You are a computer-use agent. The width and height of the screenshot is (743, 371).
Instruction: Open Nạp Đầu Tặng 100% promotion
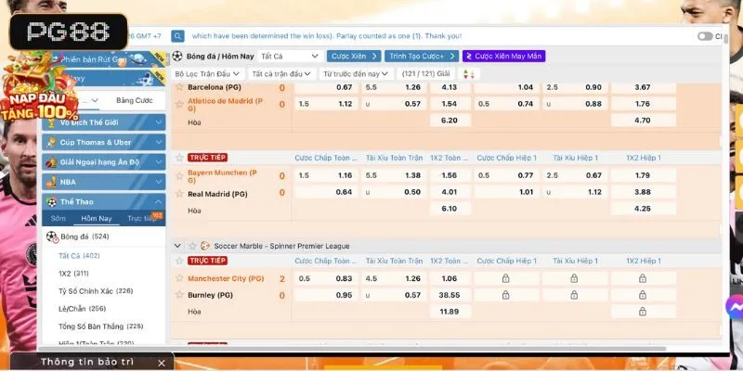(39, 87)
